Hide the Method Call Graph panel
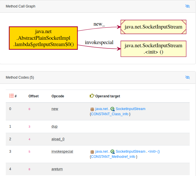This screenshot has width=196, height=176. pyautogui.click(x=187, y=6)
